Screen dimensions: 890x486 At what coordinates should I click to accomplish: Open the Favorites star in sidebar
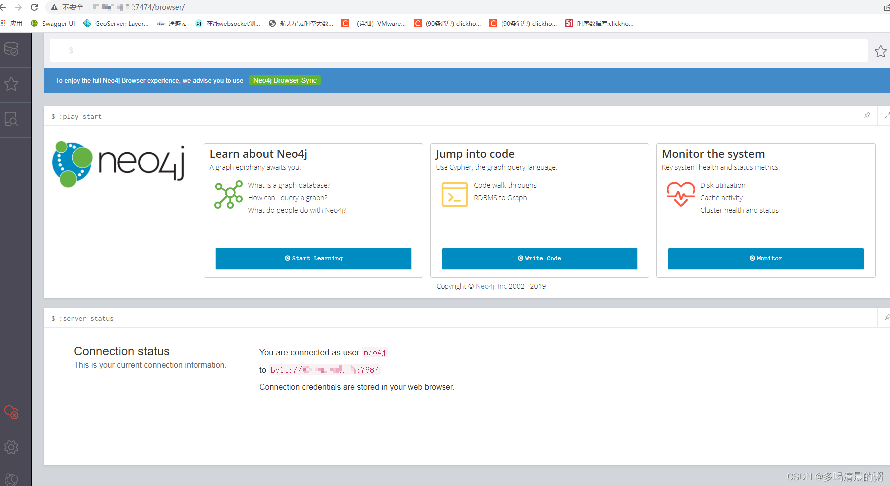11,84
